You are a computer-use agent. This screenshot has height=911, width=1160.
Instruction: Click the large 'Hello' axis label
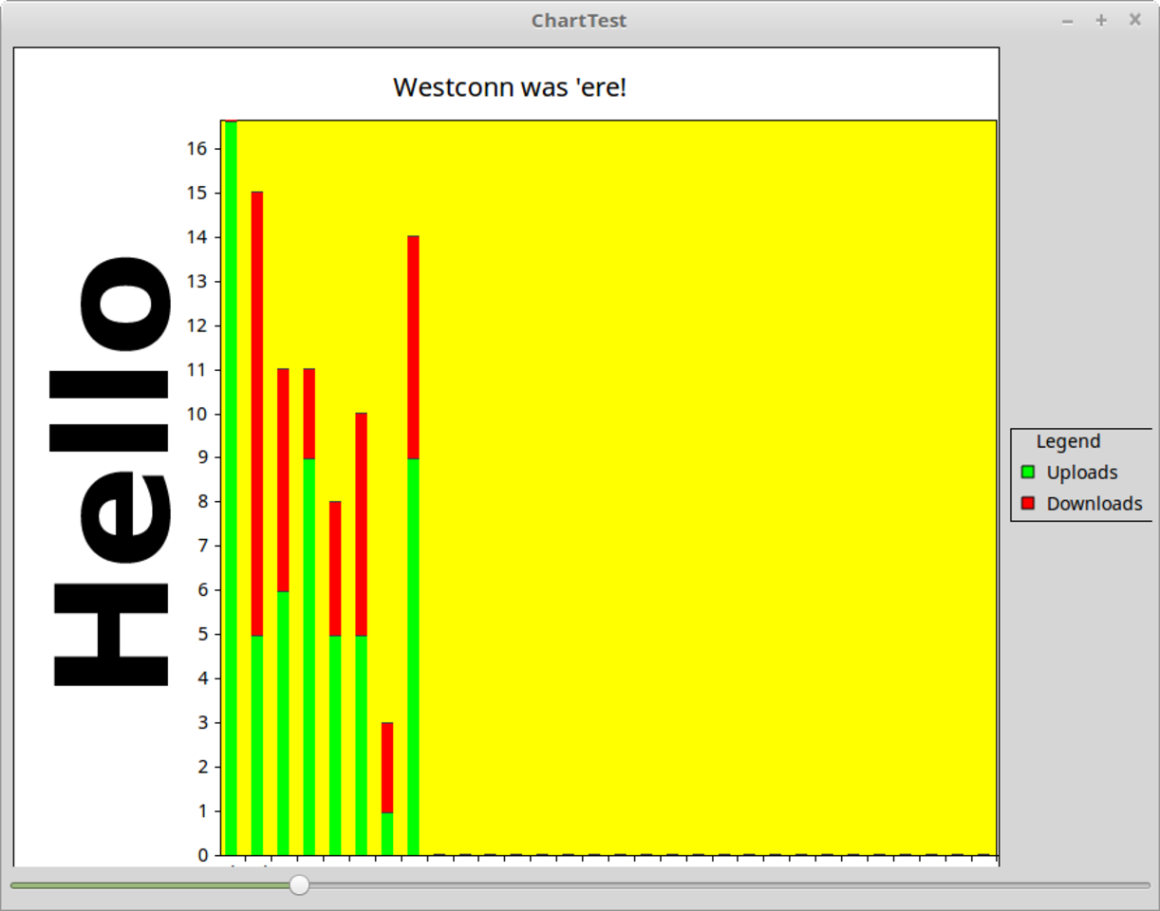111,471
